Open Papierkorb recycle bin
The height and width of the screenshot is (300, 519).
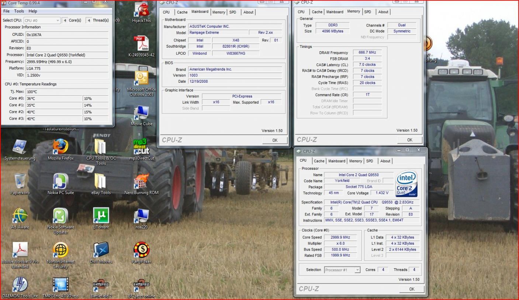(x=20, y=184)
